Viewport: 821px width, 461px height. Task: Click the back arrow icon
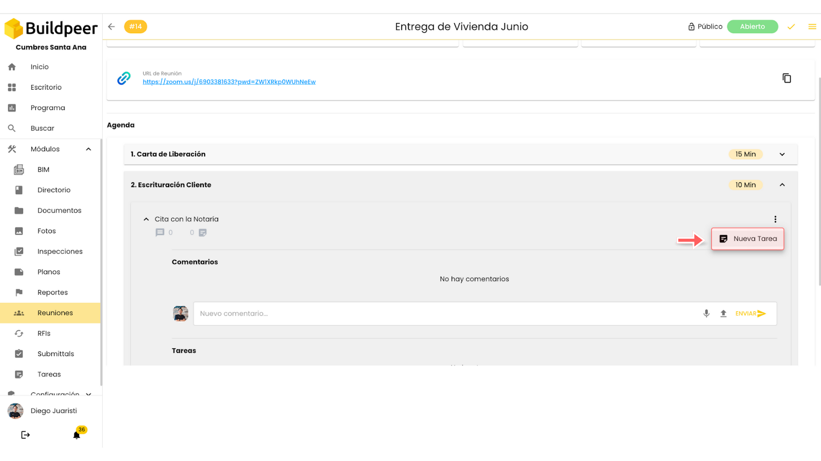111,27
